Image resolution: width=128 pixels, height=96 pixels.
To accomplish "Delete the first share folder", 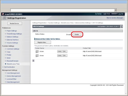I will (60, 51).
